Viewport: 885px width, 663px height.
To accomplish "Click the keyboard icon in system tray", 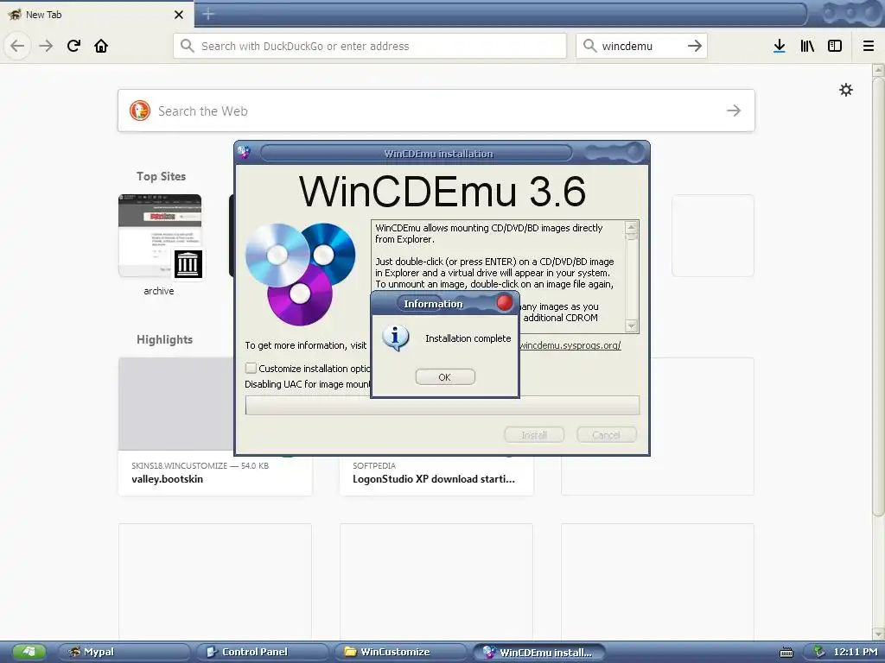I will 786,653.
